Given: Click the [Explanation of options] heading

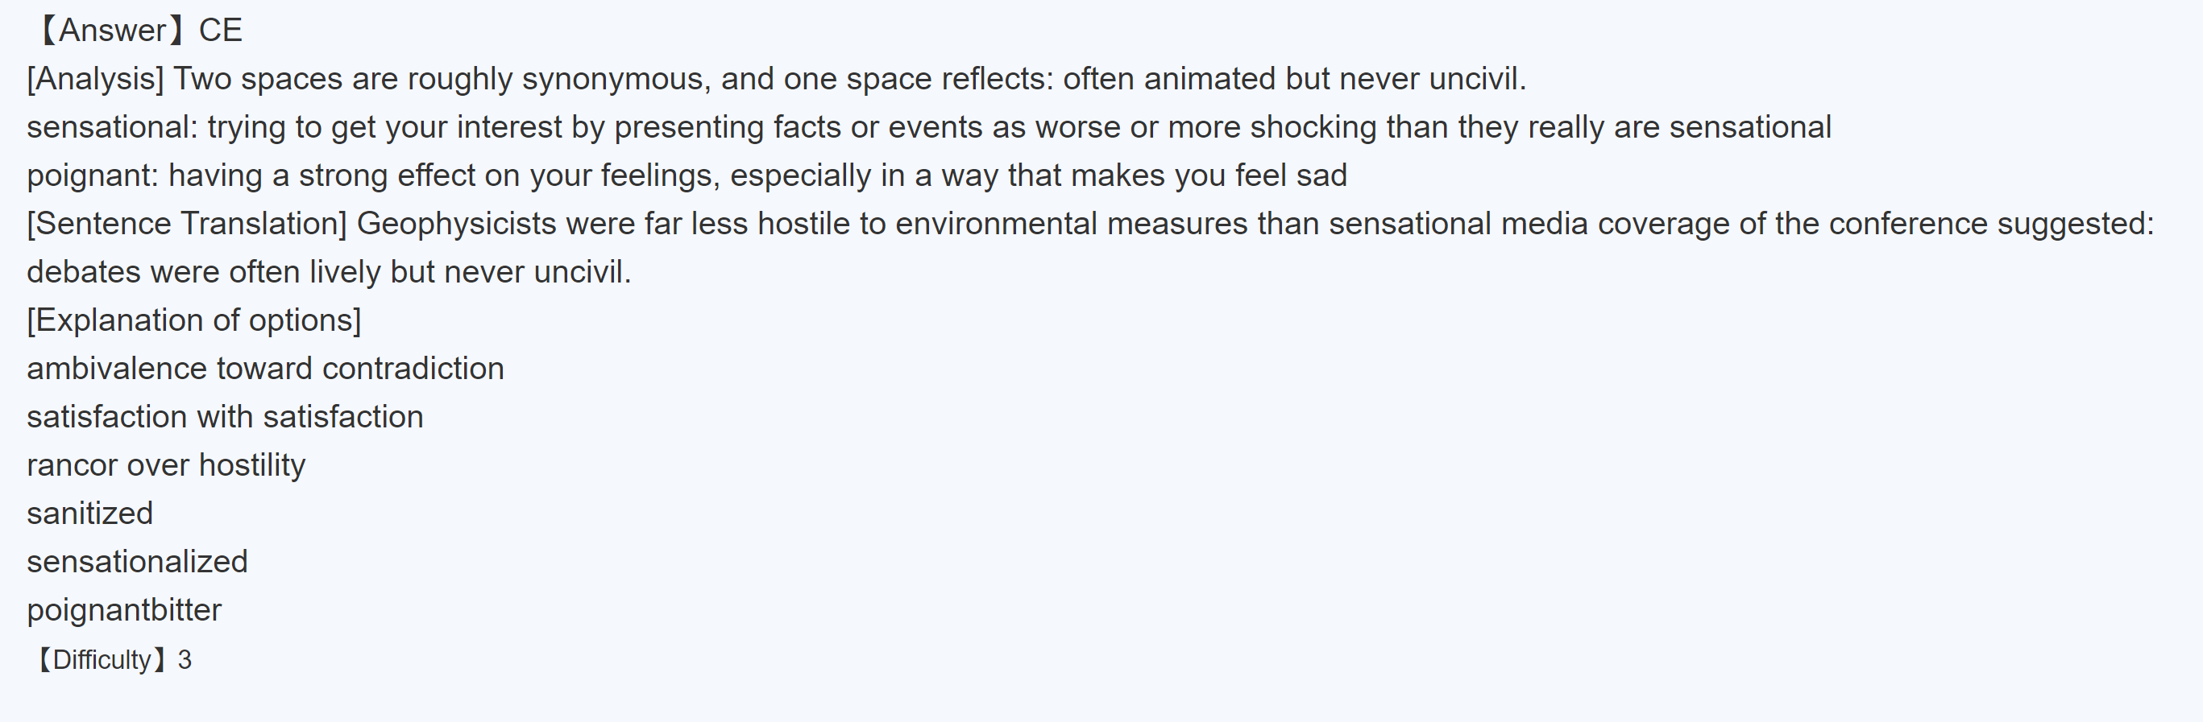Looking at the screenshot, I should point(194,320).
